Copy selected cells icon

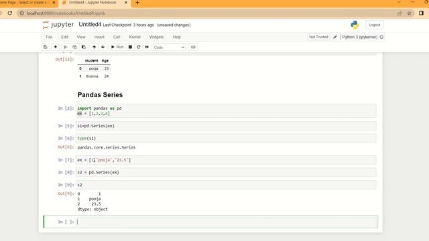[x=74, y=47]
